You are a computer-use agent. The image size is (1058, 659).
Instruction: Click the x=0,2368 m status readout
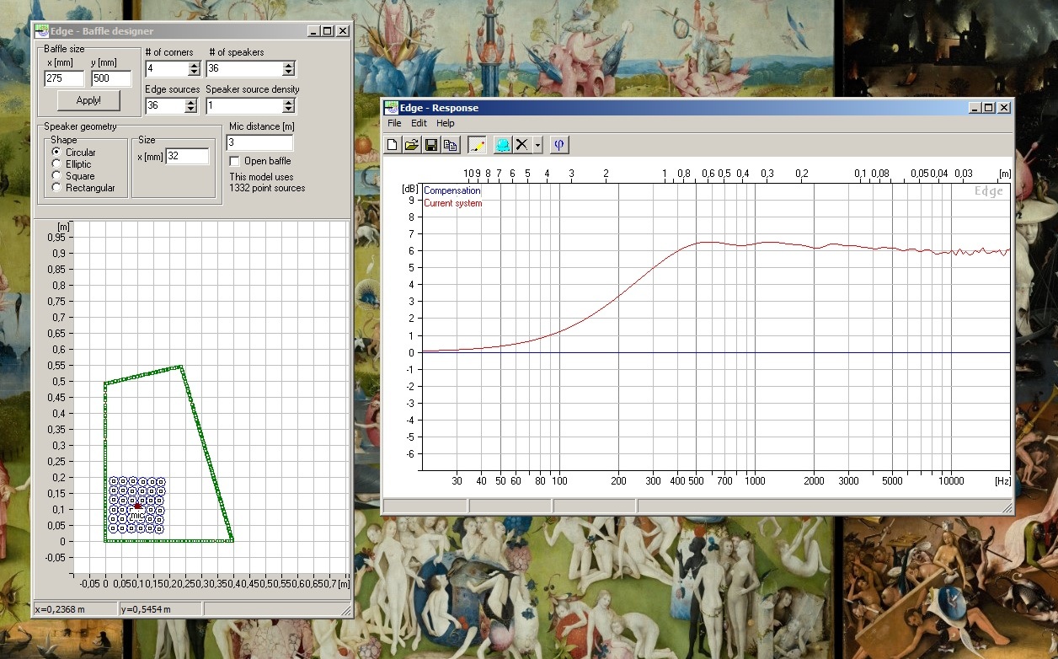74,608
